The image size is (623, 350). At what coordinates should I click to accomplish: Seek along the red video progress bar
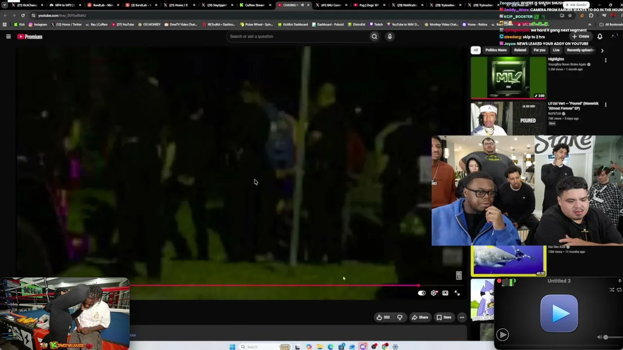tap(274, 286)
